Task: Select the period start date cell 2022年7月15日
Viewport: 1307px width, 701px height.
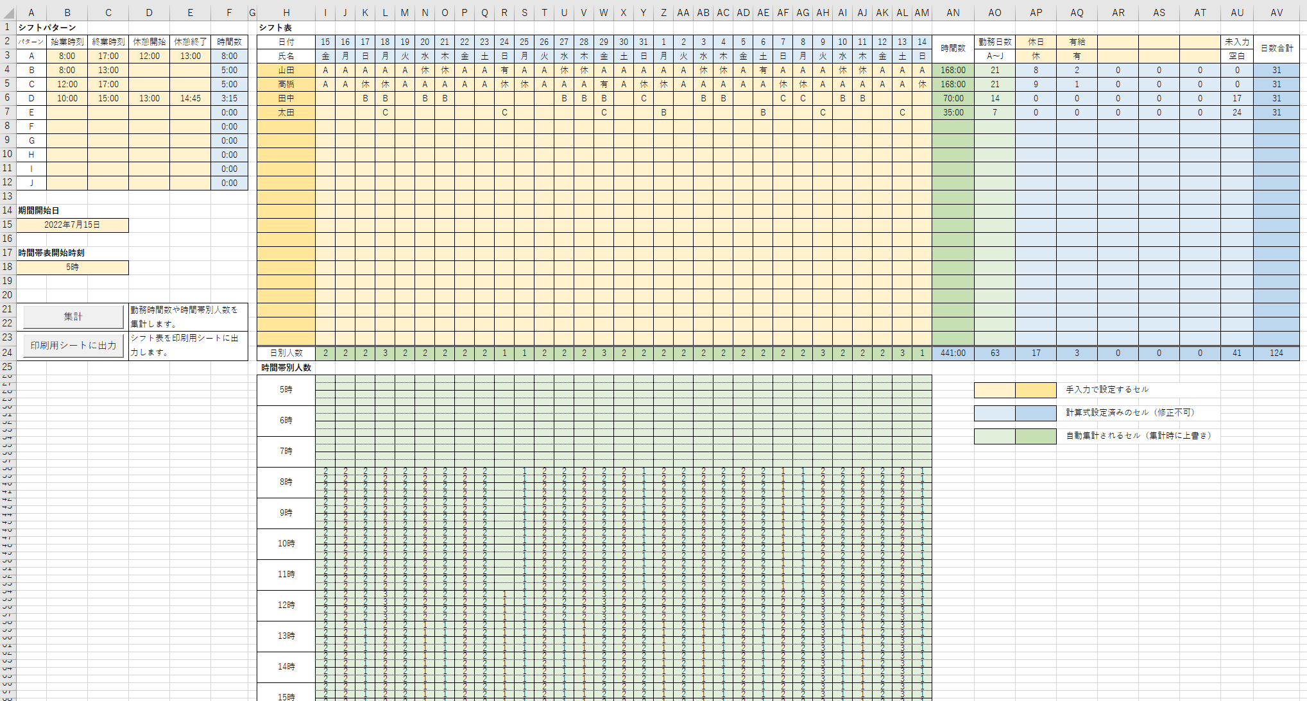Action: pos(73,225)
